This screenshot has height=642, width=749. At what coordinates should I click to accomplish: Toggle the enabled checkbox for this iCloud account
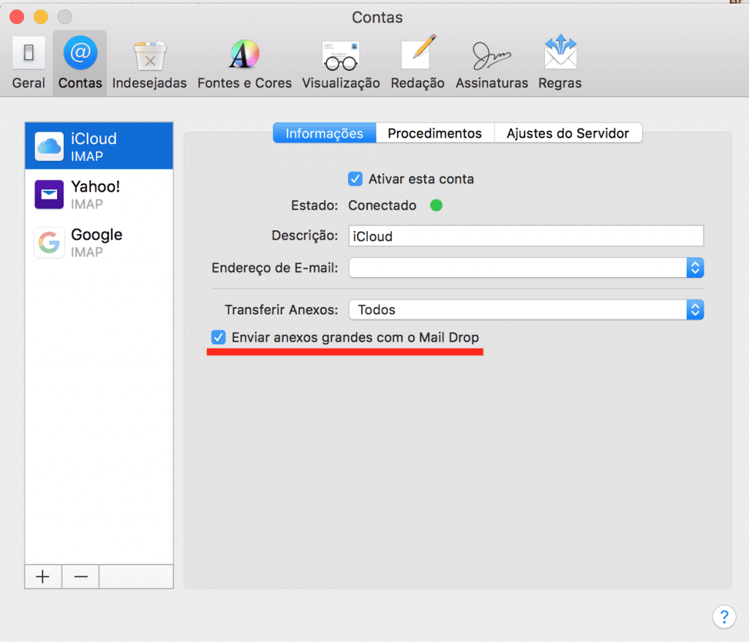355,178
